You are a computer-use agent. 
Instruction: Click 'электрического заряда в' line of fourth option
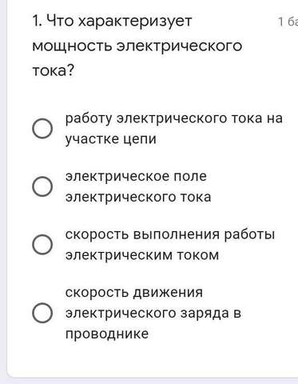pyautogui.click(x=153, y=314)
